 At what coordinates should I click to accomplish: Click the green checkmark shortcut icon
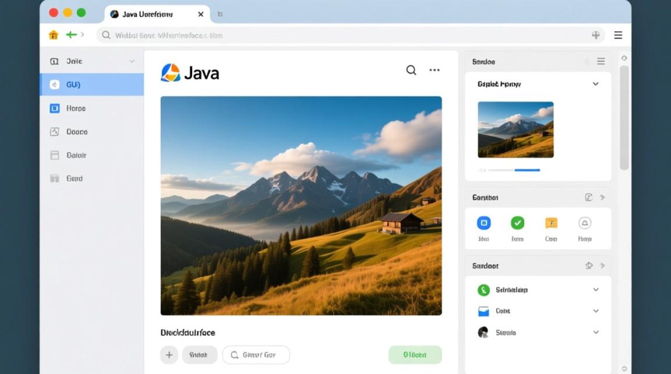click(517, 223)
